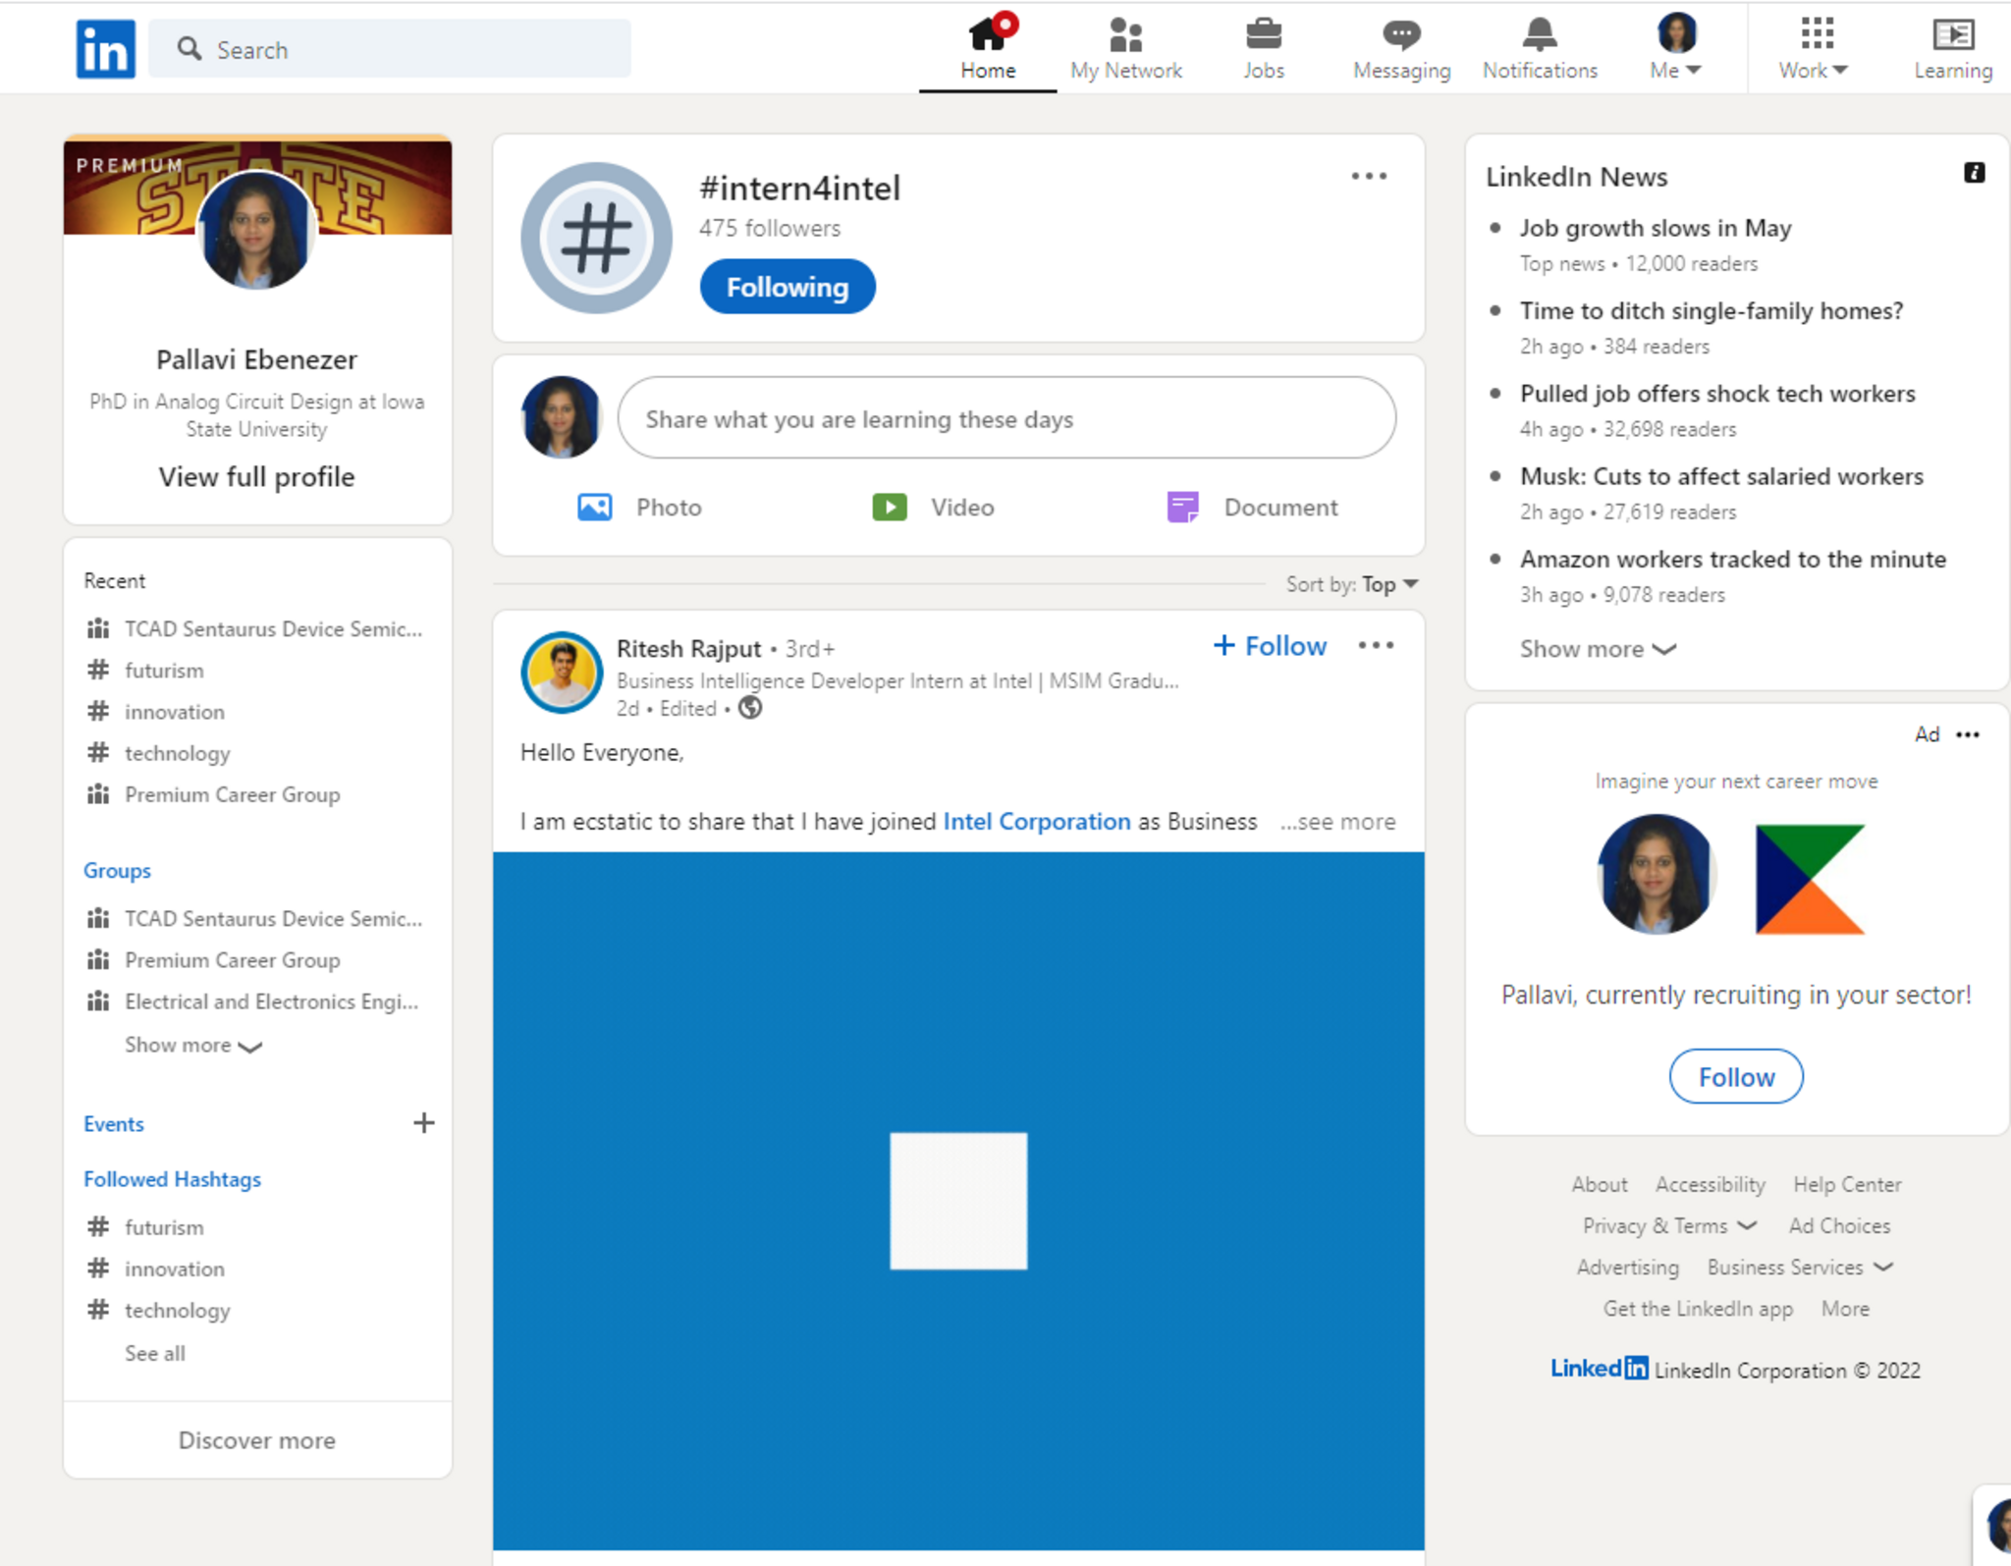The height and width of the screenshot is (1566, 2011).
Task: Open the Jobs briefcase icon
Action: [x=1263, y=36]
